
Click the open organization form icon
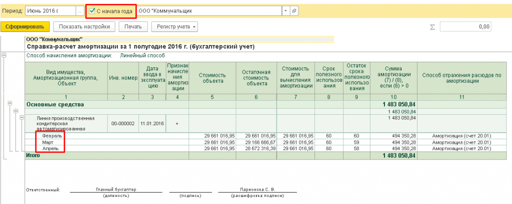(294, 11)
